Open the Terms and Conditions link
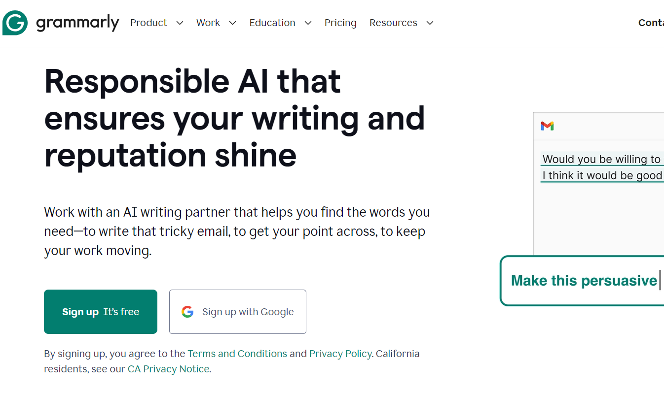664x394 pixels. click(x=237, y=354)
